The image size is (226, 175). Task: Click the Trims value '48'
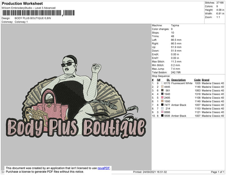173,36
